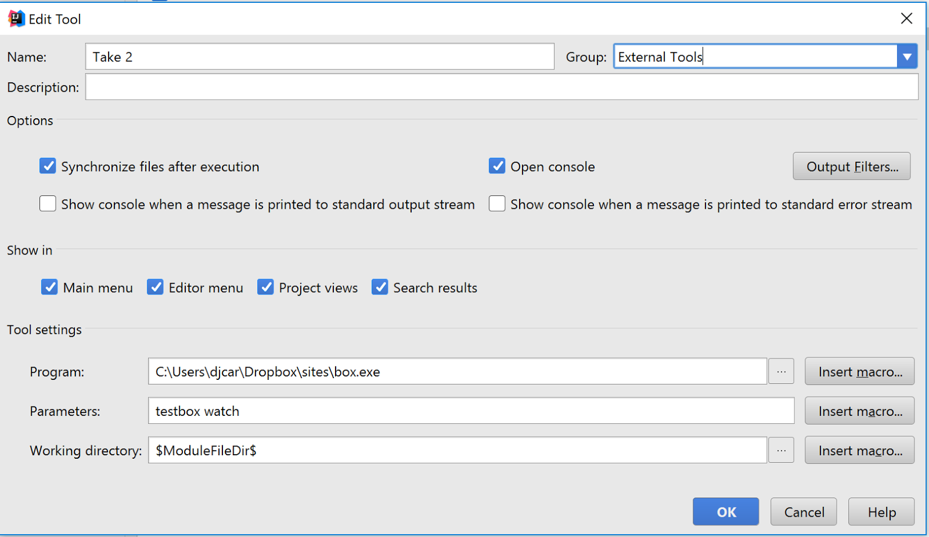Image resolution: width=929 pixels, height=537 pixels.
Task: Uncheck Editor menu option
Action: [x=155, y=287]
